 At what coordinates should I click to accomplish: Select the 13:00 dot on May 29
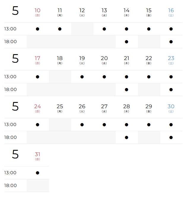tap(149, 125)
